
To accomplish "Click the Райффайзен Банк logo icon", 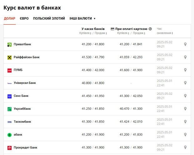I will [9, 58].
